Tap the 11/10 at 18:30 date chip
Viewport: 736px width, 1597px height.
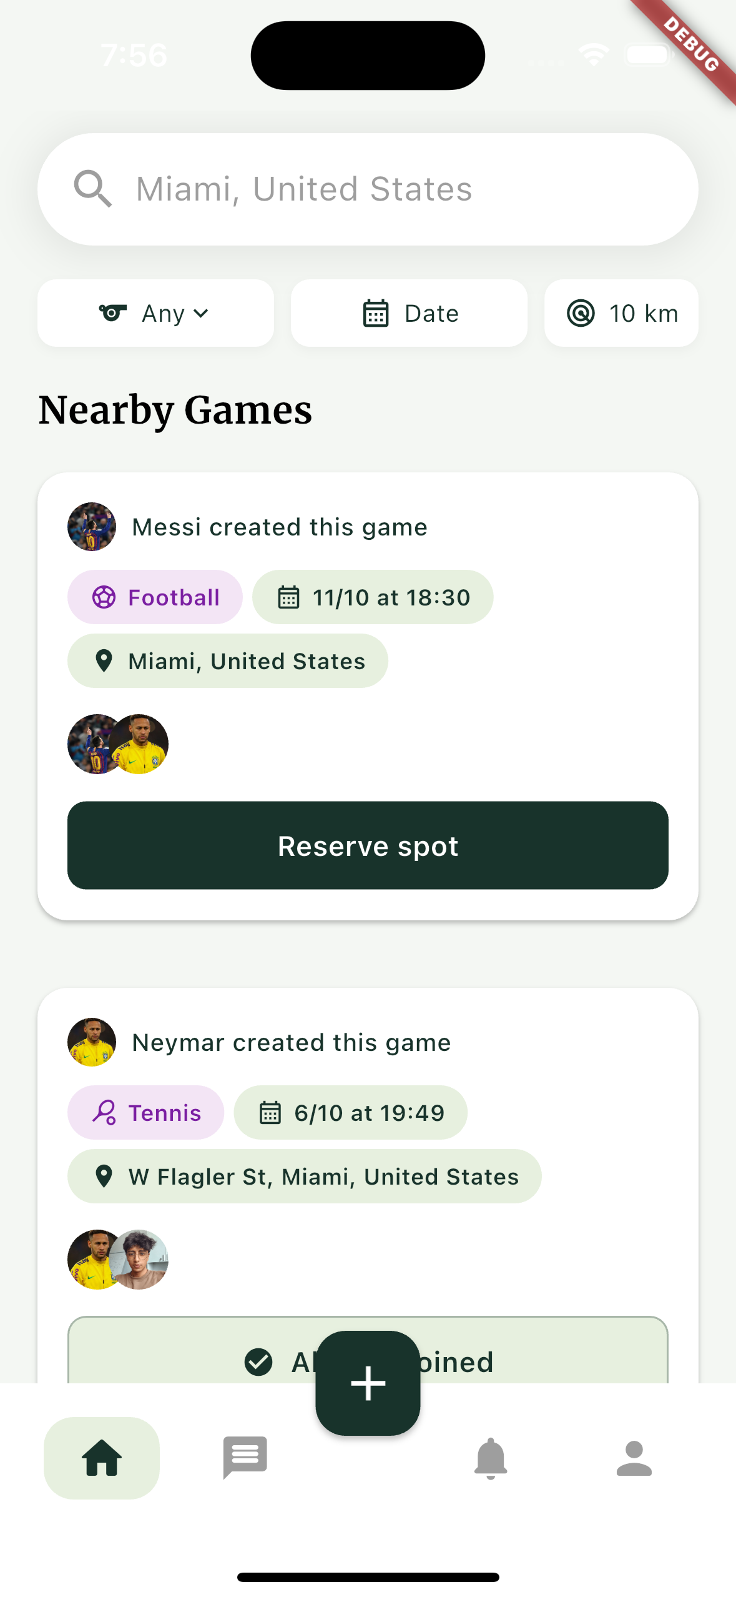(373, 597)
